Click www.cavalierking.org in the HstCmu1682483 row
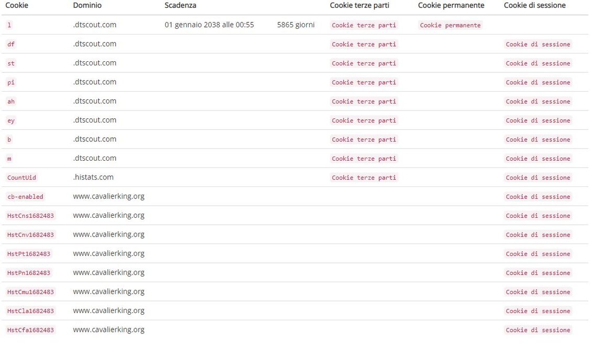The height and width of the screenshot is (345, 593). 108,291
